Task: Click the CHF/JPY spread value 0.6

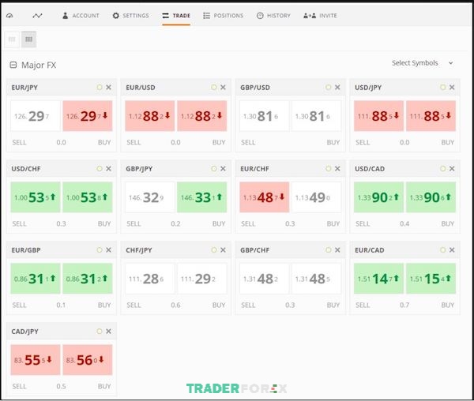Action: (x=175, y=305)
